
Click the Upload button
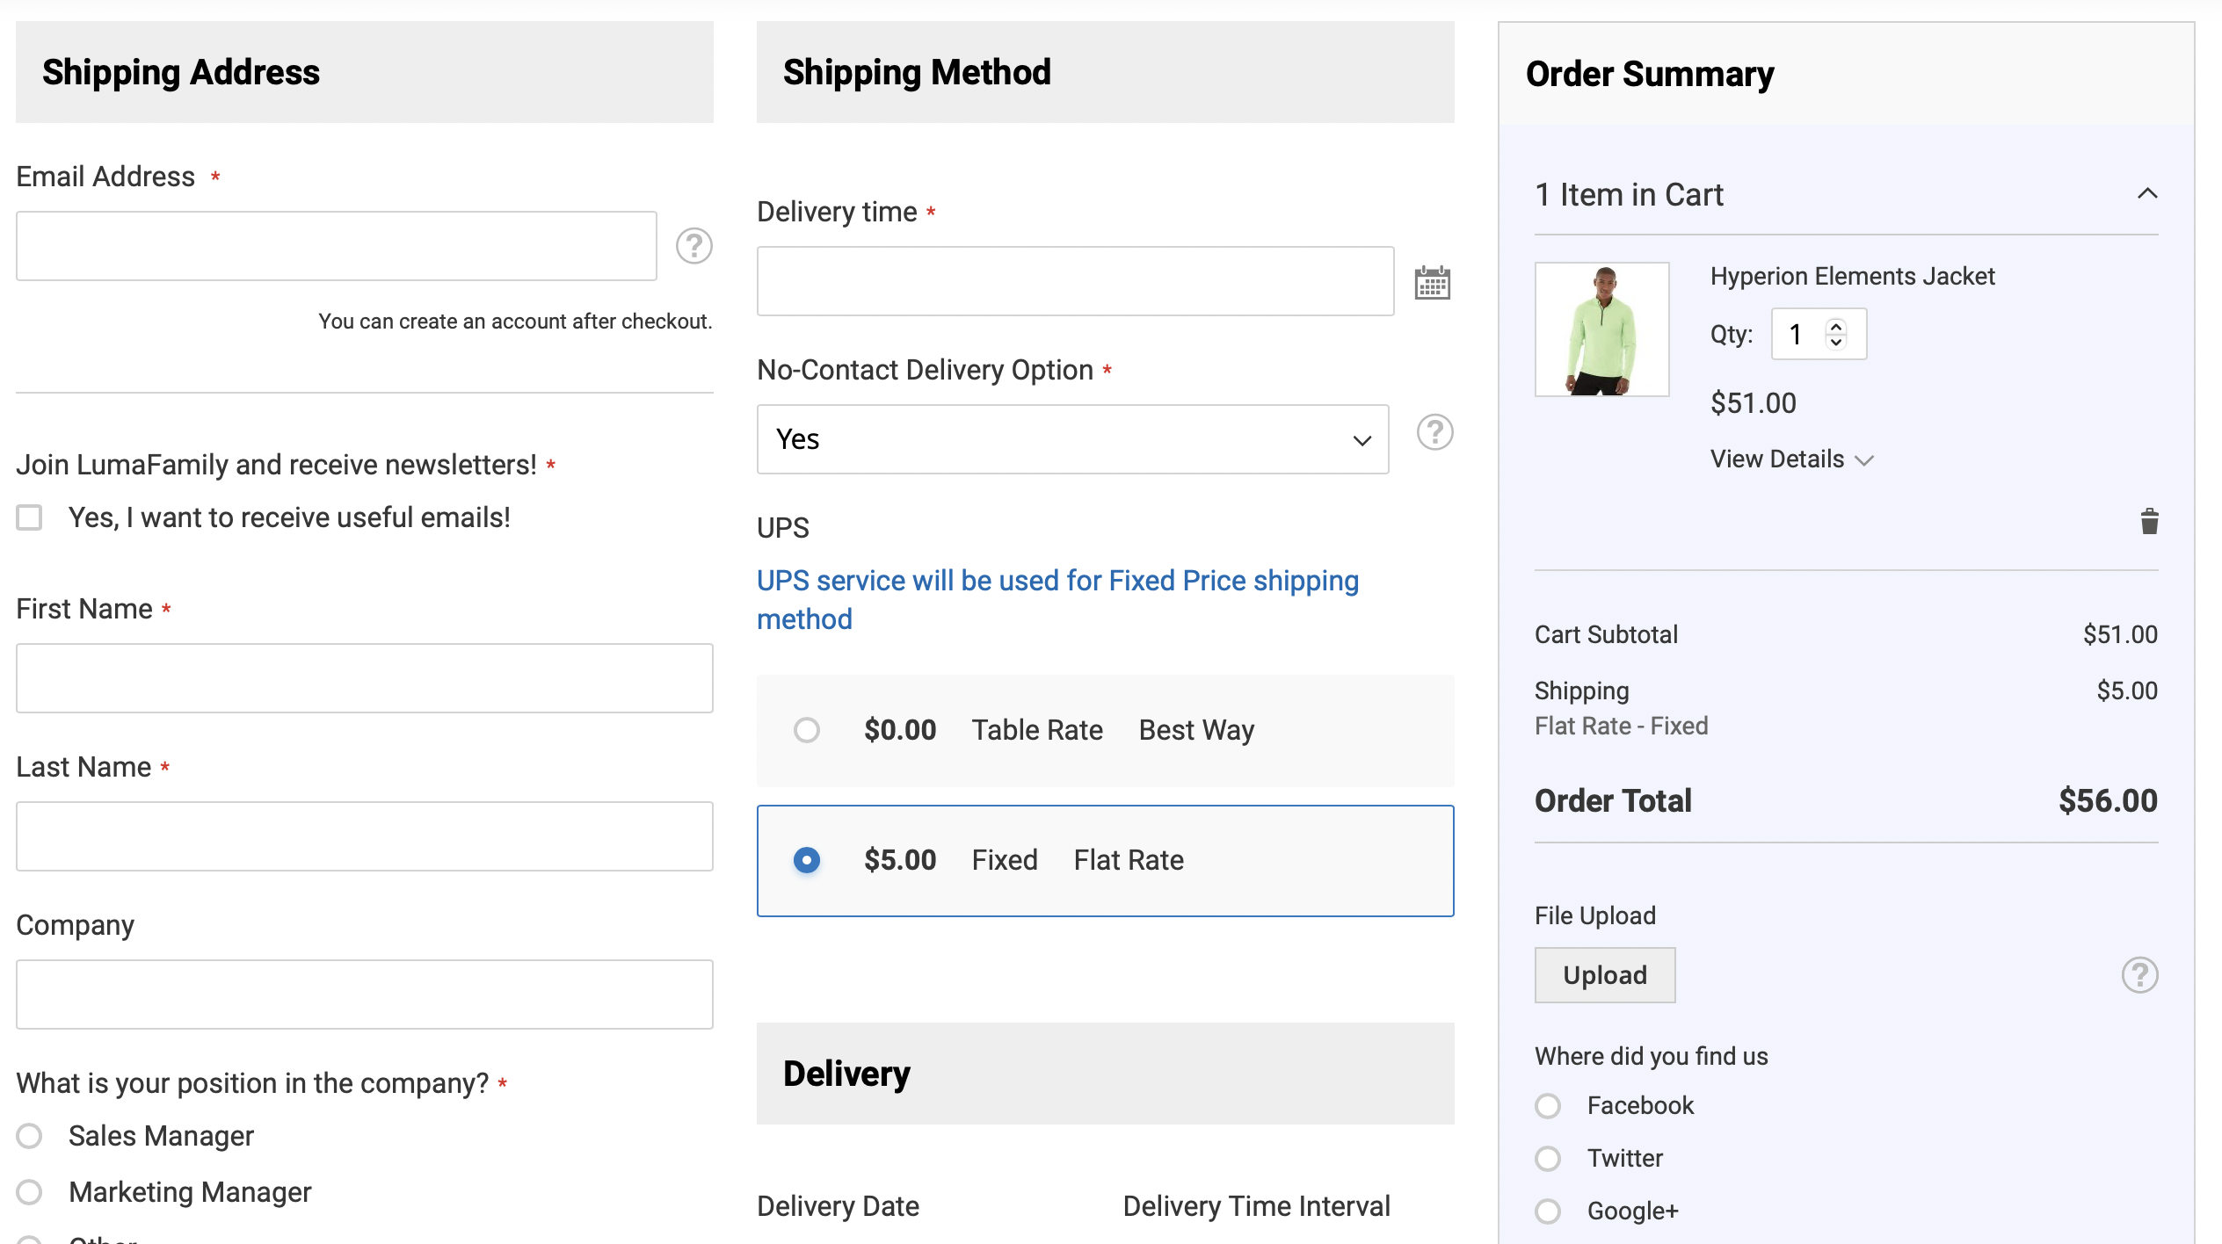(x=1604, y=975)
